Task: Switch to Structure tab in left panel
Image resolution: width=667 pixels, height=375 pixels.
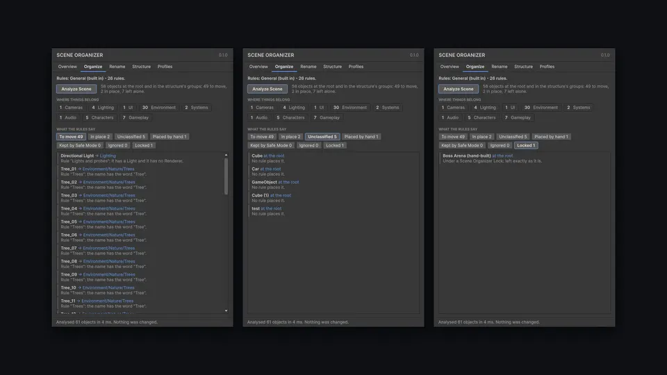Action: [141, 67]
